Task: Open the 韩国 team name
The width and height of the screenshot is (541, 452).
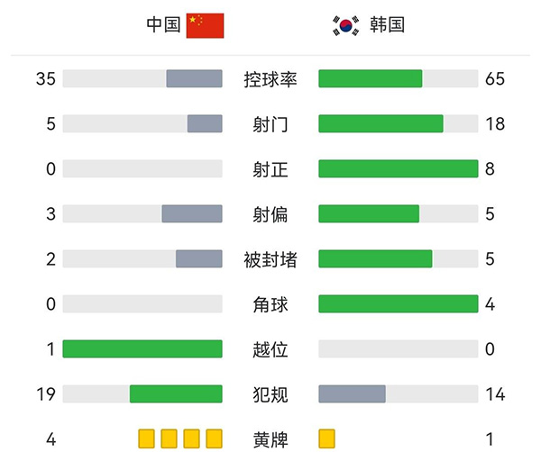Action: coord(388,25)
